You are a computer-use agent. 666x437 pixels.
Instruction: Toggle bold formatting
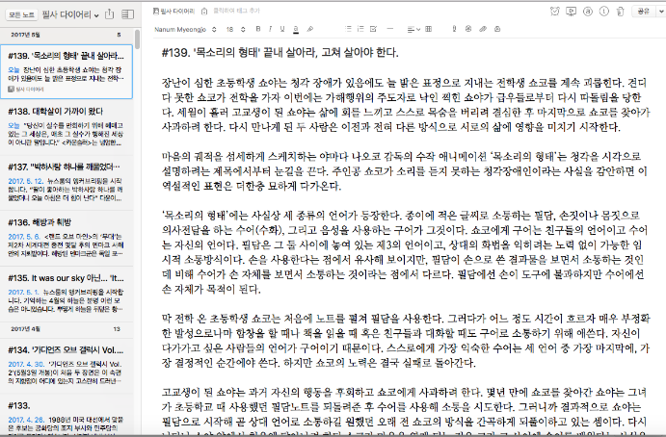click(x=257, y=29)
